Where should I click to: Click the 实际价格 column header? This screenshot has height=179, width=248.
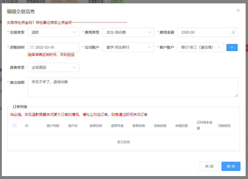pos(160,126)
